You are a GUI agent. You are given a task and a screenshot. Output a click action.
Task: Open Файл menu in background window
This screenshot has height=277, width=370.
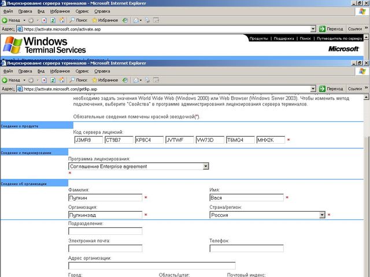(8, 12)
